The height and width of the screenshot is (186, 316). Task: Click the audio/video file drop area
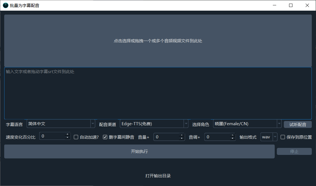click(x=158, y=41)
